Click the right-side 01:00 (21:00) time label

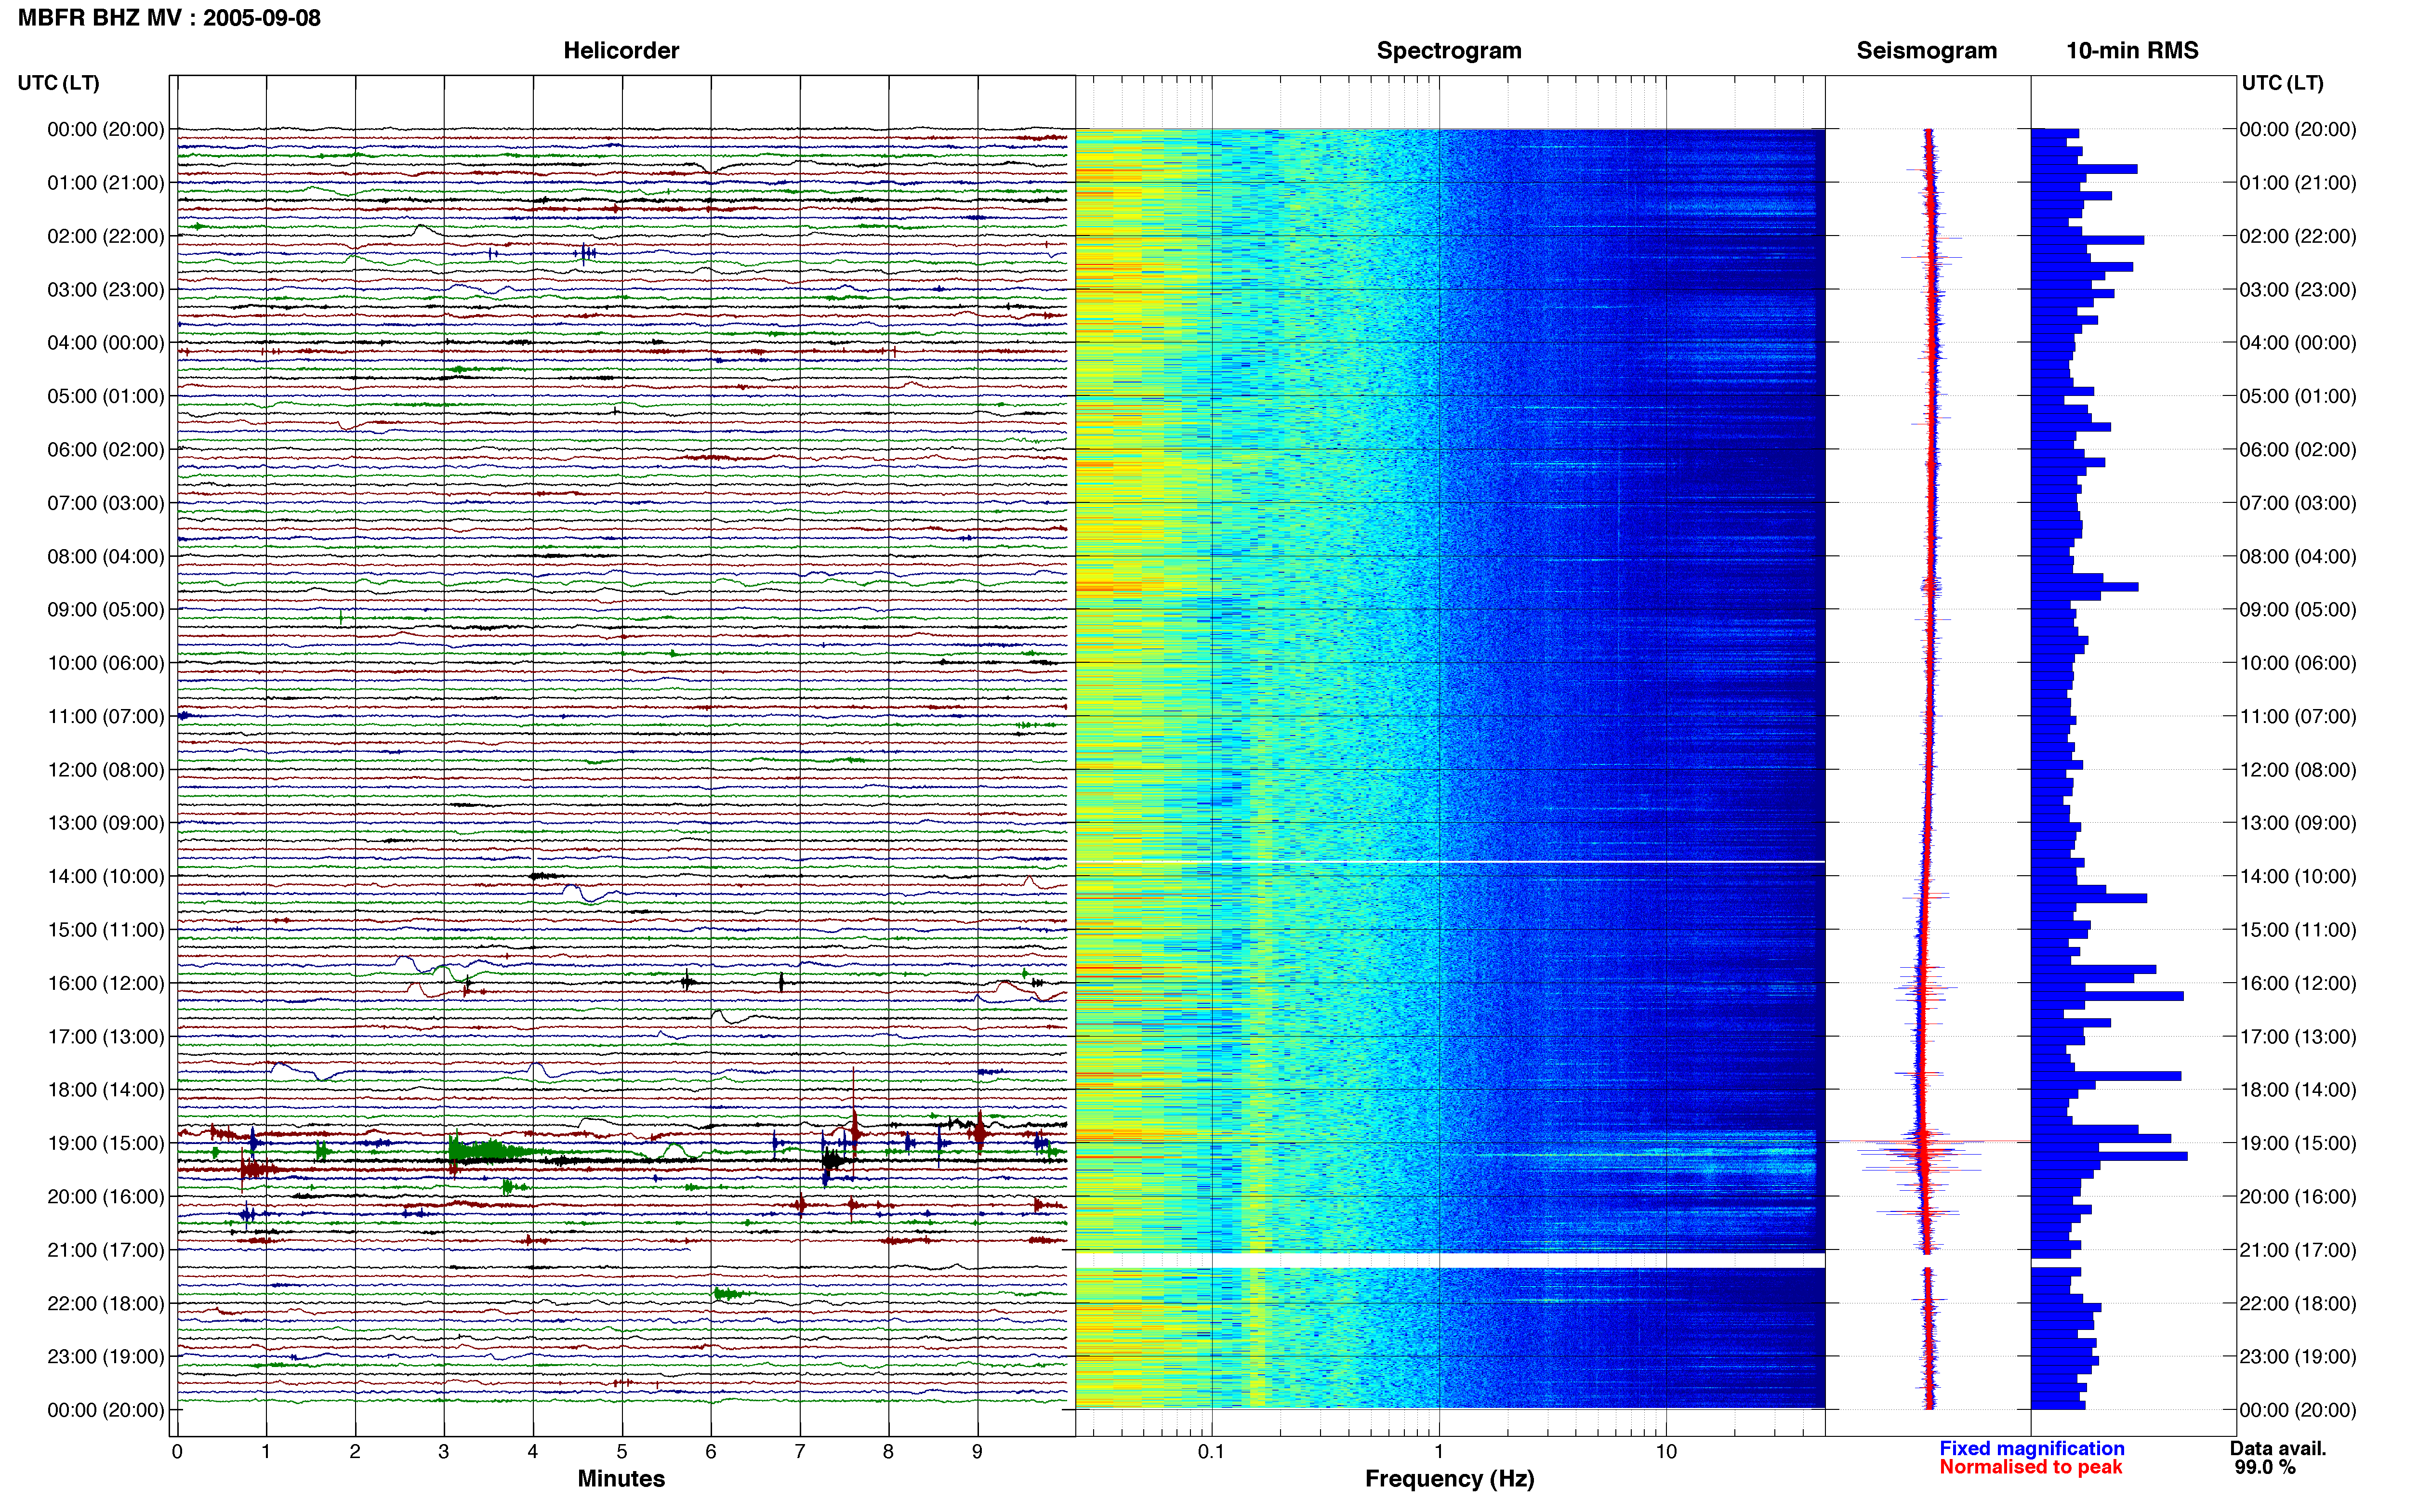(x=2298, y=183)
